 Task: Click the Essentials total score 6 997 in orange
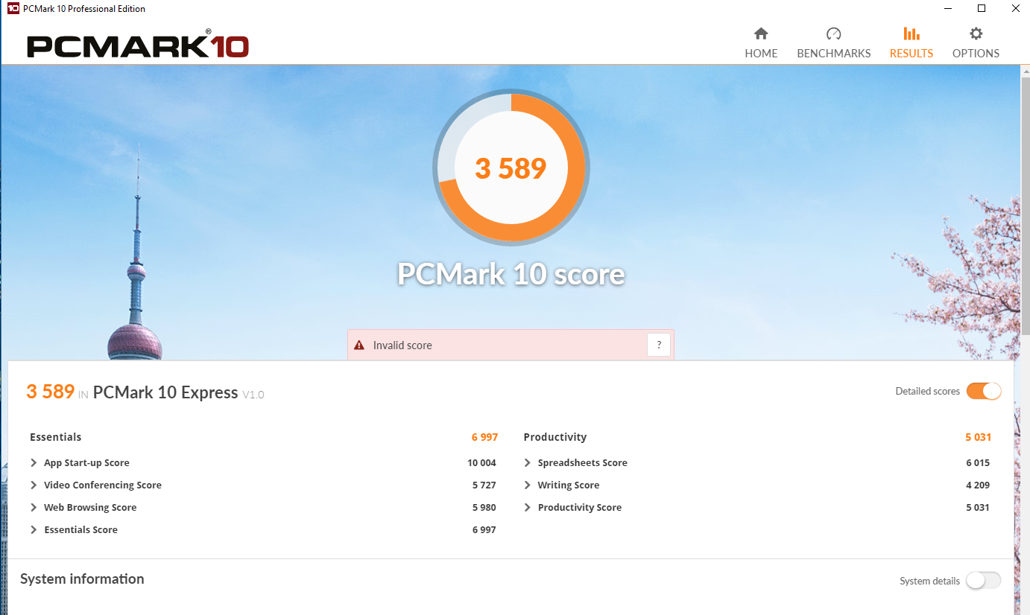click(484, 437)
